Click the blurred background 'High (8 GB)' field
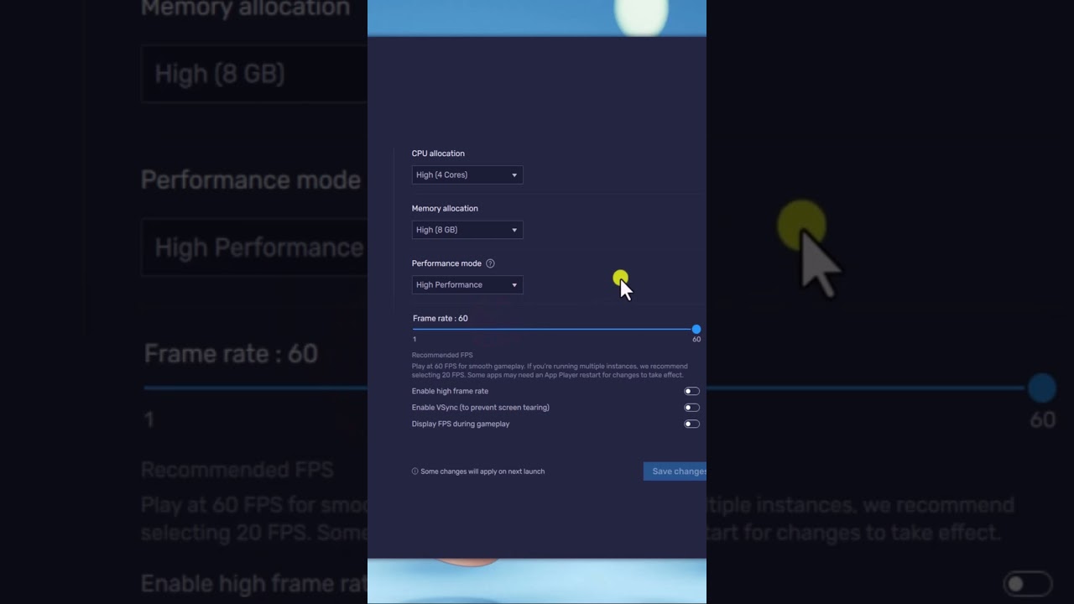1074x604 pixels. 254,74
